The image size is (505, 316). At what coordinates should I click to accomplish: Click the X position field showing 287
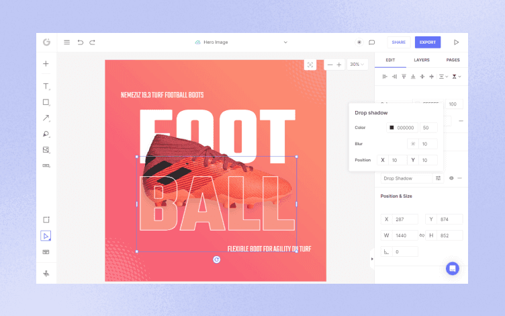point(400,219)
